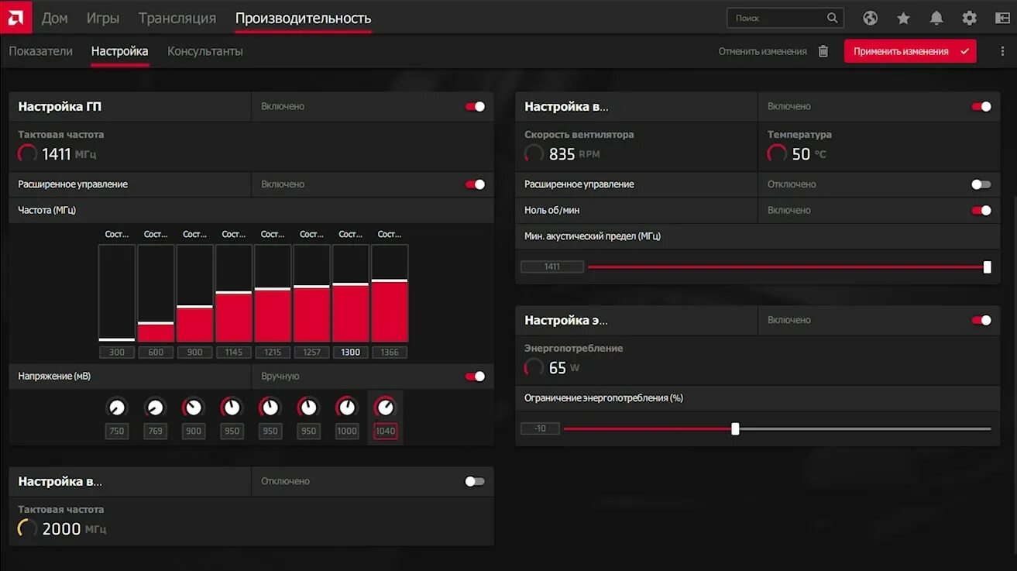
Task: Click the highlighted 1040 voltage field
Action: 385,431
